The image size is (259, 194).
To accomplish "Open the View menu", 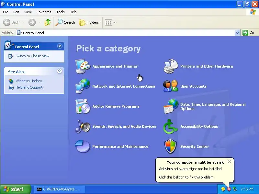I will [28, 12].
